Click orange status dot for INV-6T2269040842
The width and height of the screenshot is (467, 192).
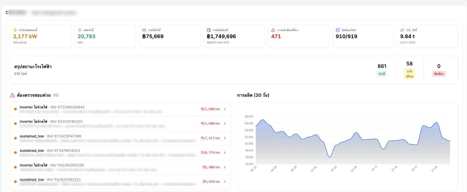pos(15,109)
